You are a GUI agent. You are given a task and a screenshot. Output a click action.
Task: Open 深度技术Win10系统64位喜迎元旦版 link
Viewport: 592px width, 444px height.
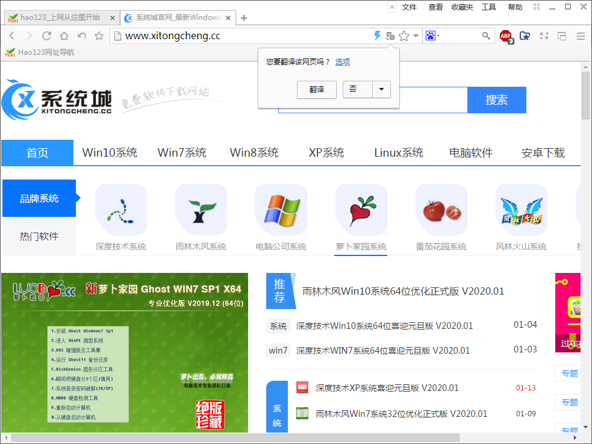coord(384,326)
